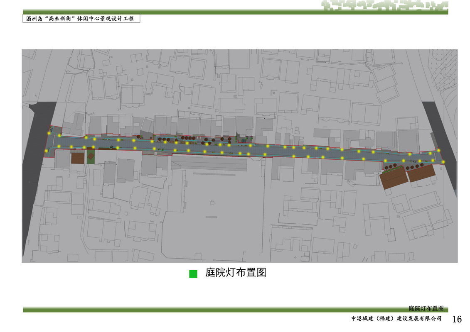470x332 pixels.
Task: Click the company name 中港城建（福建）建设发展有限公司
Action: point(396,319)
